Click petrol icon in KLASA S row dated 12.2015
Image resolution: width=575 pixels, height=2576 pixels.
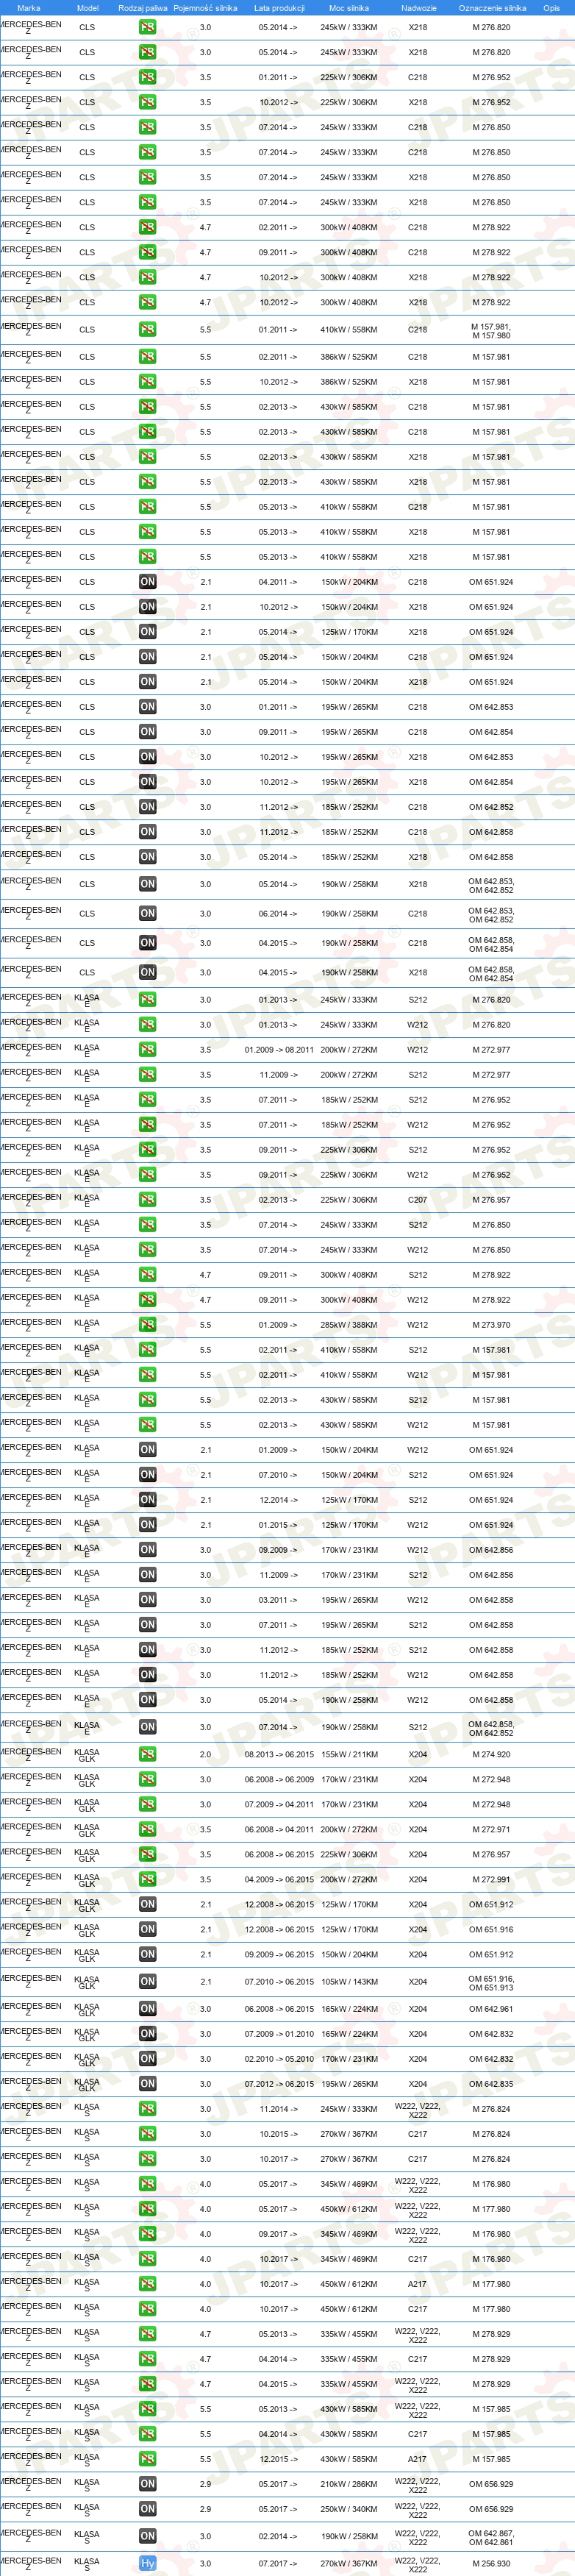[x=147, y=2458]
